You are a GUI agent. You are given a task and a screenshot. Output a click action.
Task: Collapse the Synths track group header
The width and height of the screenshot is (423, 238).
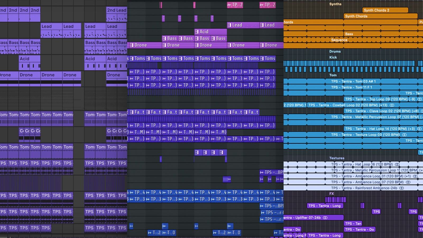coord(335,4)
